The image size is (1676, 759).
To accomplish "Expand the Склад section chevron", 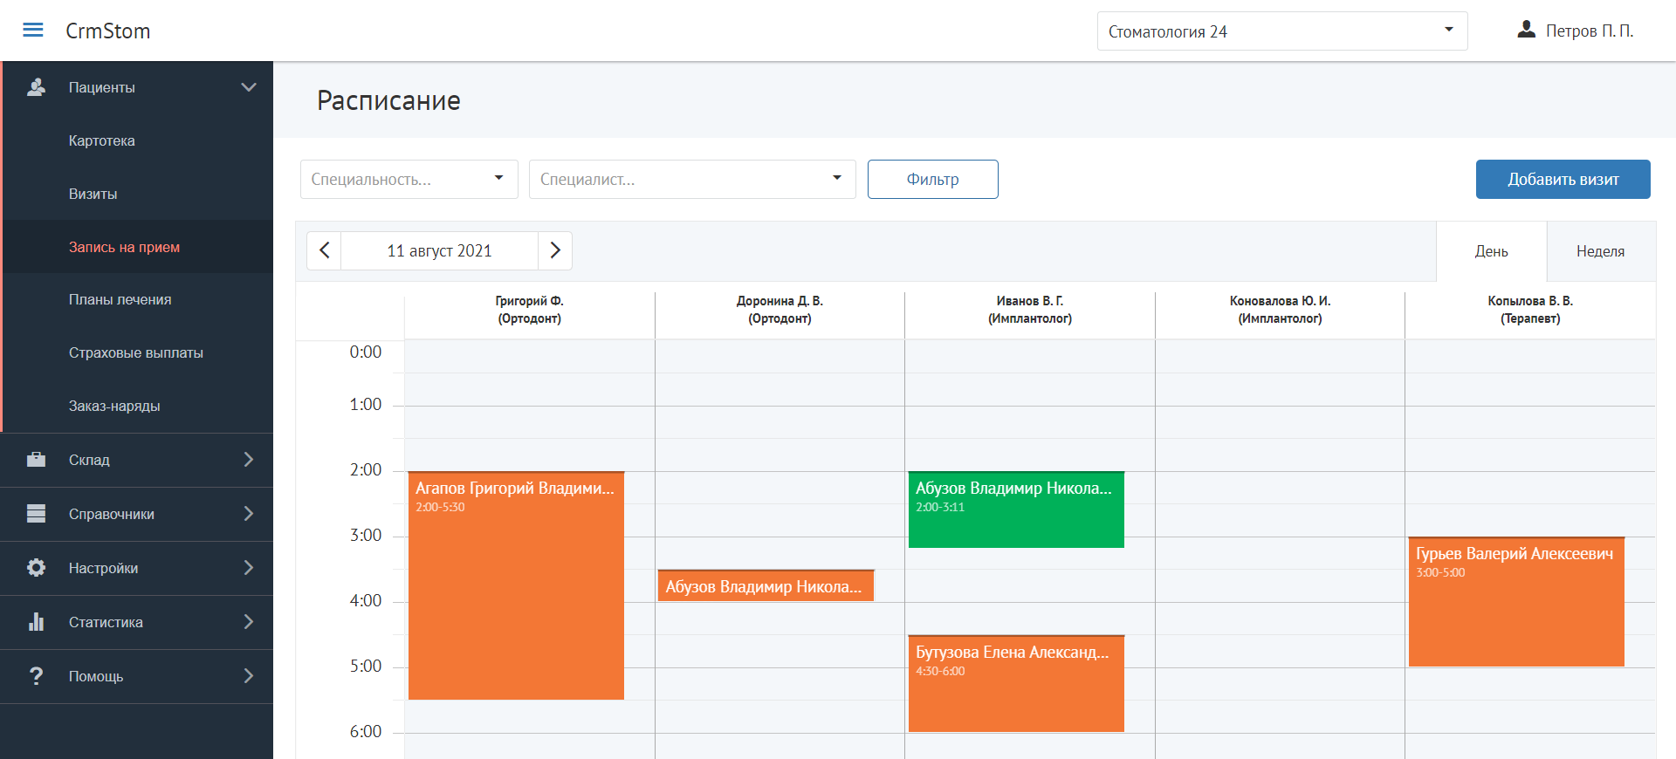I will click(x=249, y=460).
